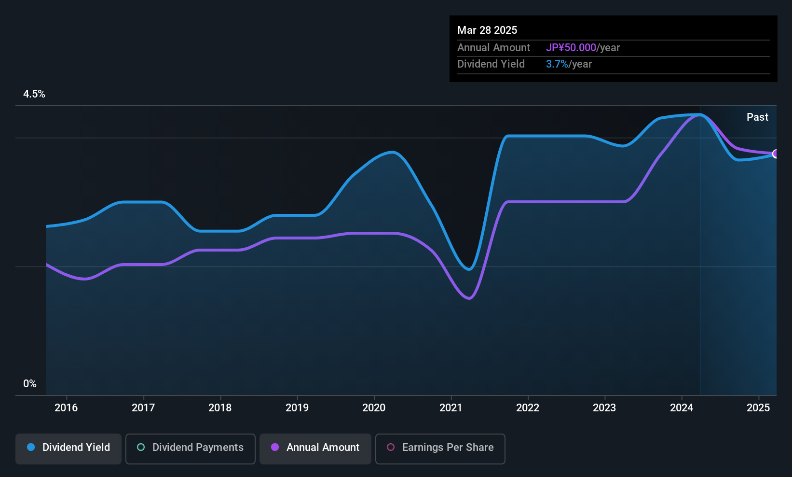792x477 pixels.
Task: Click the 2025 year label on axis
Action: (758, 407)
